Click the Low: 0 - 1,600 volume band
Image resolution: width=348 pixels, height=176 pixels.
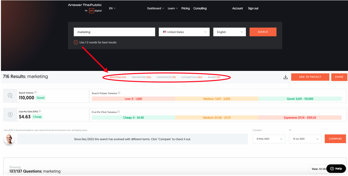(133, 99)
